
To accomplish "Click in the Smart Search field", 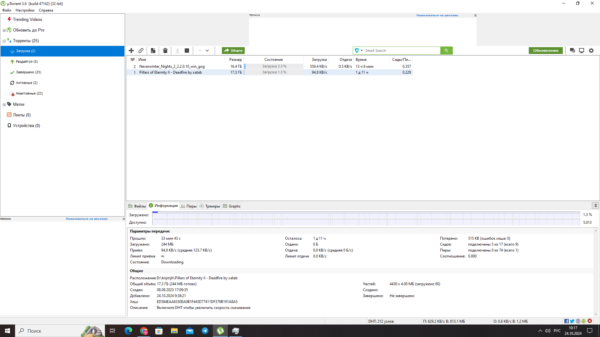I will click(402, 51).
